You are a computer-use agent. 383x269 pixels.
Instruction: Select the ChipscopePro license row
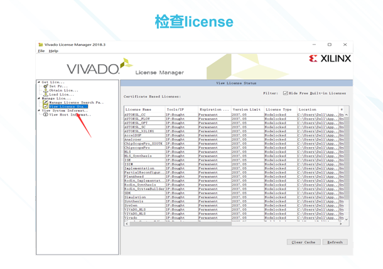pyautogui.click(x=234, y=148)
